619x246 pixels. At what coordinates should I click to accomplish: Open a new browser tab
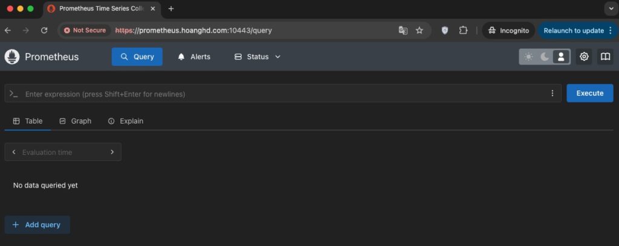[x=171, y=8]
